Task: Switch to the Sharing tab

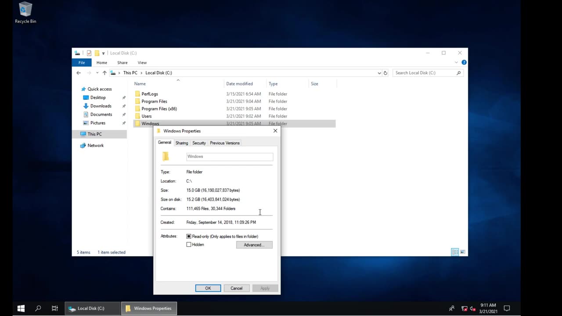Action: point(181,143)
